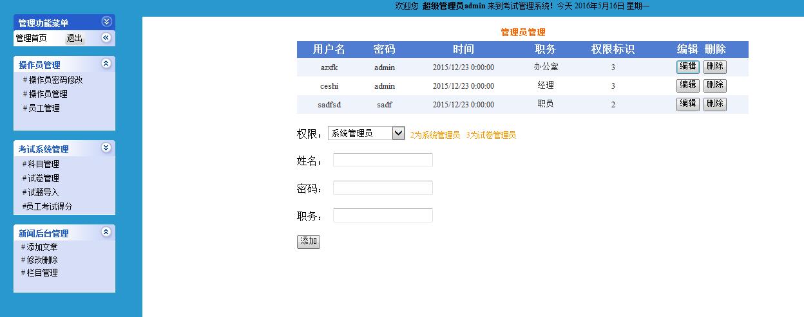Image resolution: width=804 pixels, height=317 pixels.
Task: Open 员工考试得分 menu item
Action: tap(49, 206)
